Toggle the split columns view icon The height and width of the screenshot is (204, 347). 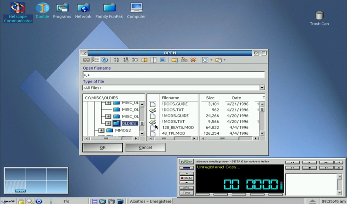tap(153, 60)
